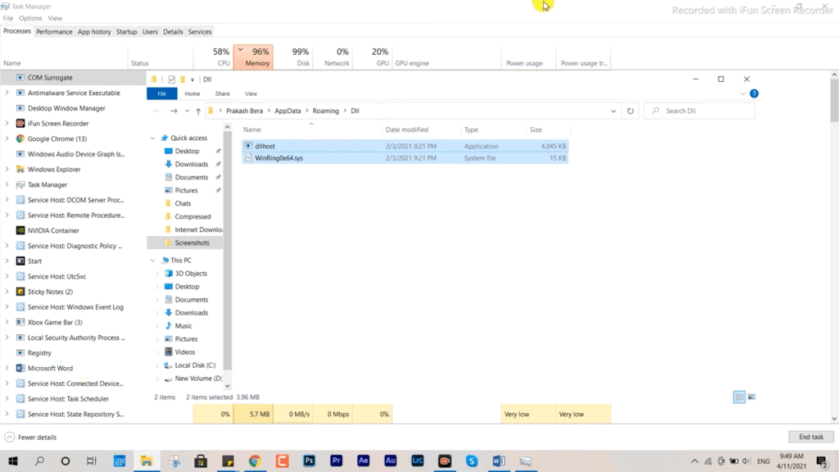This screenshot has width=839, height=472.
Task: Open Google Chrome taskbar icon
Action: [x=255, y=461]
